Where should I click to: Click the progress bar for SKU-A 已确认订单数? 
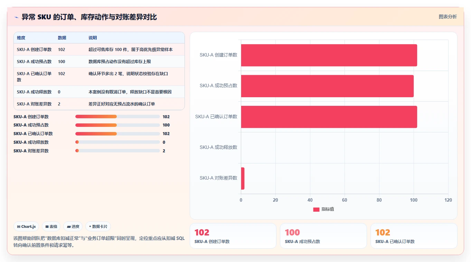click(117, 134)
